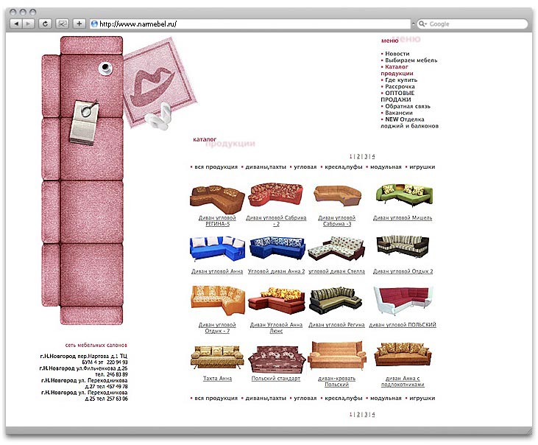
Task: Open green Диван угловой Мишель thumbnail
Action: 404,195
